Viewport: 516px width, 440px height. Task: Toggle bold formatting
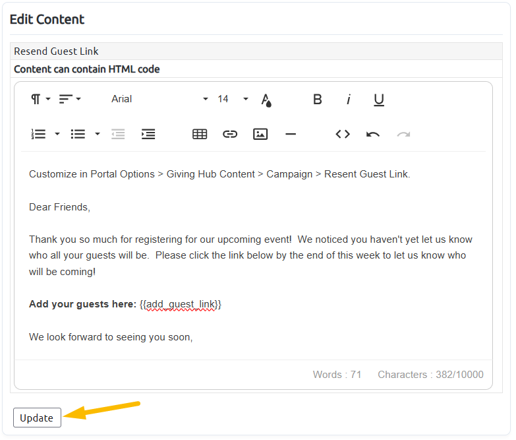click(317, 100)
